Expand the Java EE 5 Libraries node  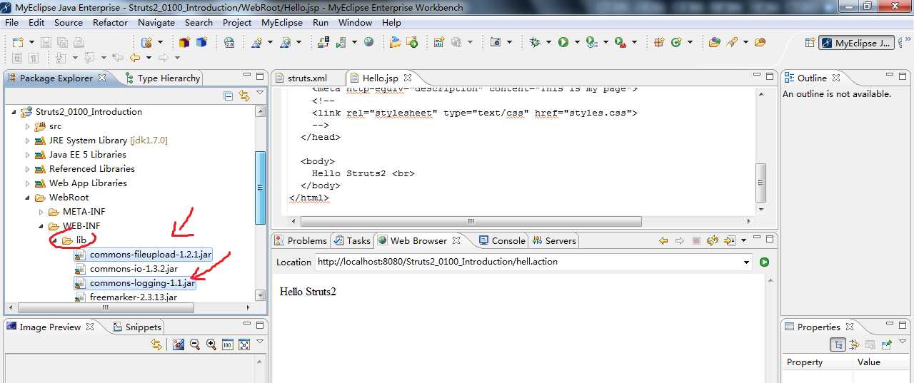27,155
